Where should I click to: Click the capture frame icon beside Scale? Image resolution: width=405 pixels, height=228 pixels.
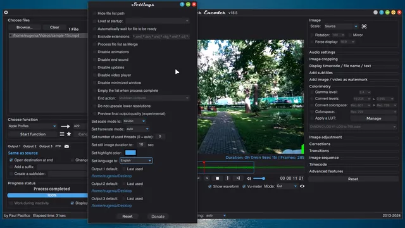point(364,27)
